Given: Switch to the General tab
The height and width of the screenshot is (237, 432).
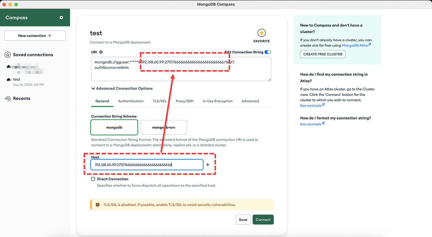Looking at the screenshot, I should click(102, 101).
